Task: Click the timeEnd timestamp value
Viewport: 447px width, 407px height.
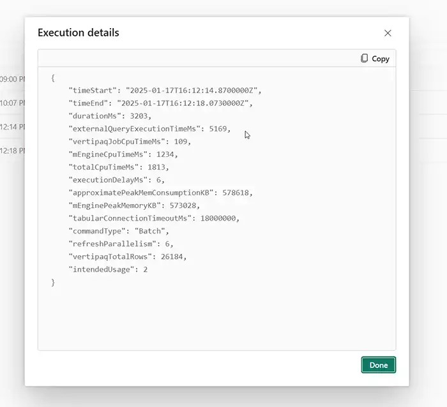Action: click(x=183, y=103)
